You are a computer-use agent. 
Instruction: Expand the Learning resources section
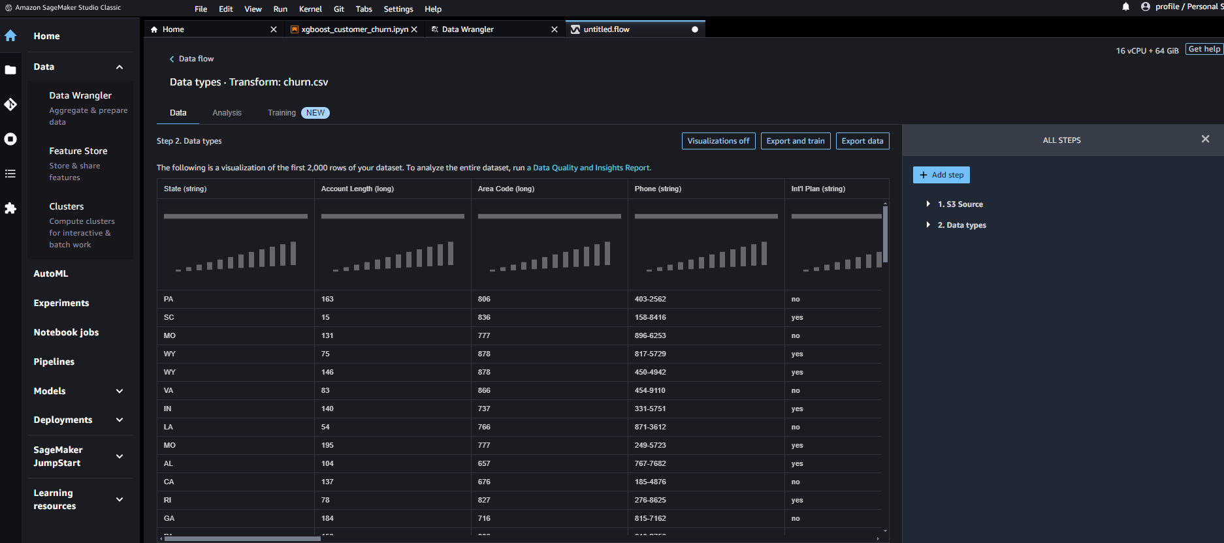click(x=120, y=499)
